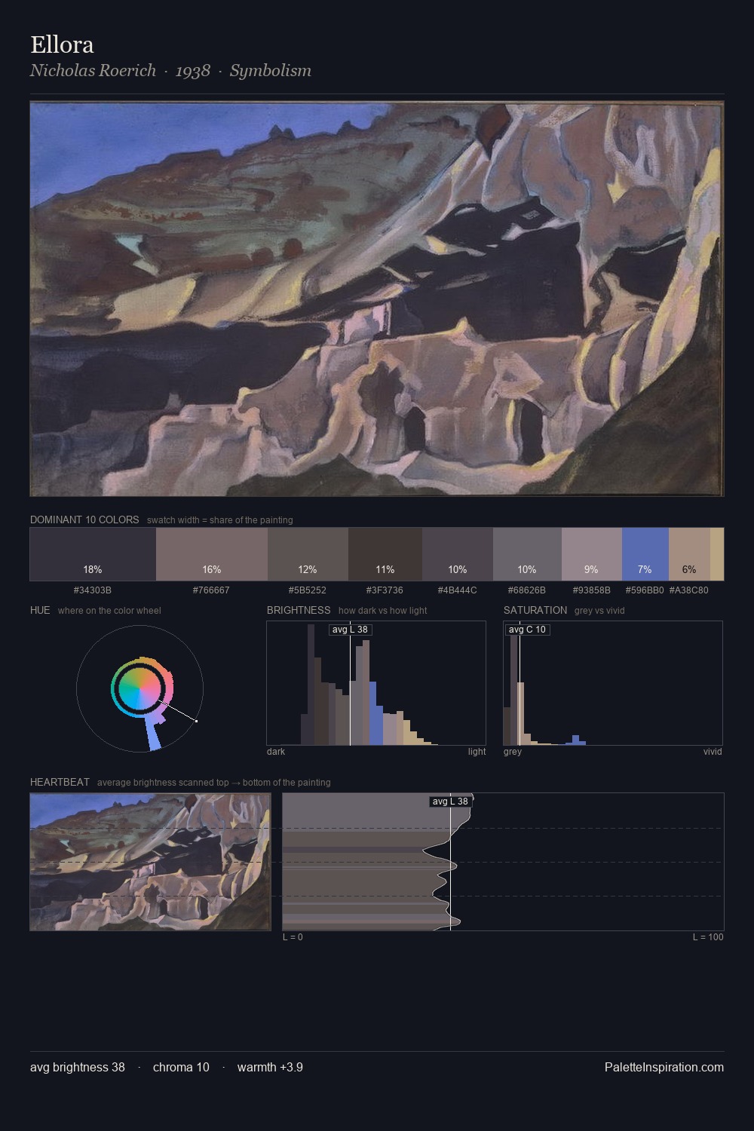This screenshot has width=754, height=1131.
Task: Click the #68626B grey swatch
Action: [x=527, y=554]
